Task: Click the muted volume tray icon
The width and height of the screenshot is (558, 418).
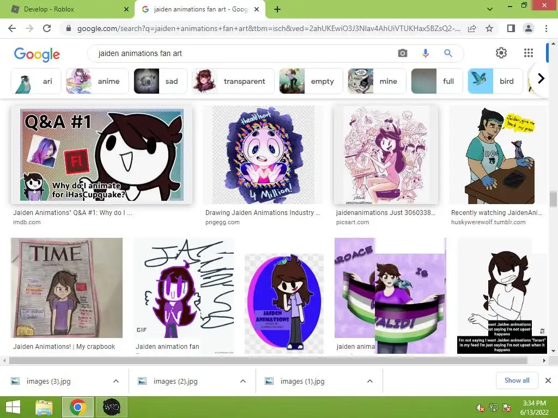Action: coord(481,408)
